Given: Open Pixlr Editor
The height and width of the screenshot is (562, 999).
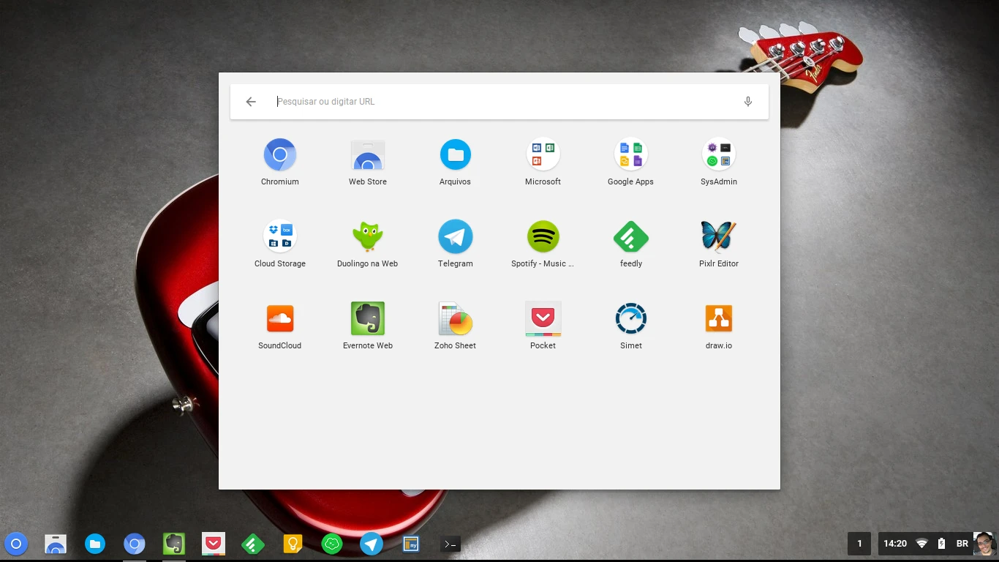Looking at the screenshot, I should click(x=718, y=237).
